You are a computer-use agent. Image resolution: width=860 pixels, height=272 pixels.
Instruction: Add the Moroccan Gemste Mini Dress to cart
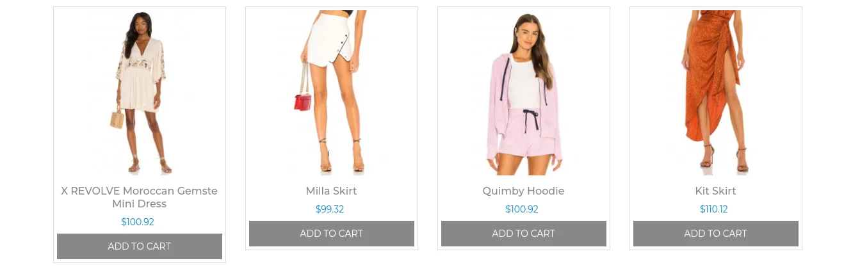[140, 246]
